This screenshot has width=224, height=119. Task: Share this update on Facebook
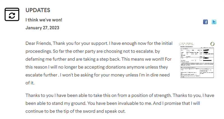tap(206, 22)
